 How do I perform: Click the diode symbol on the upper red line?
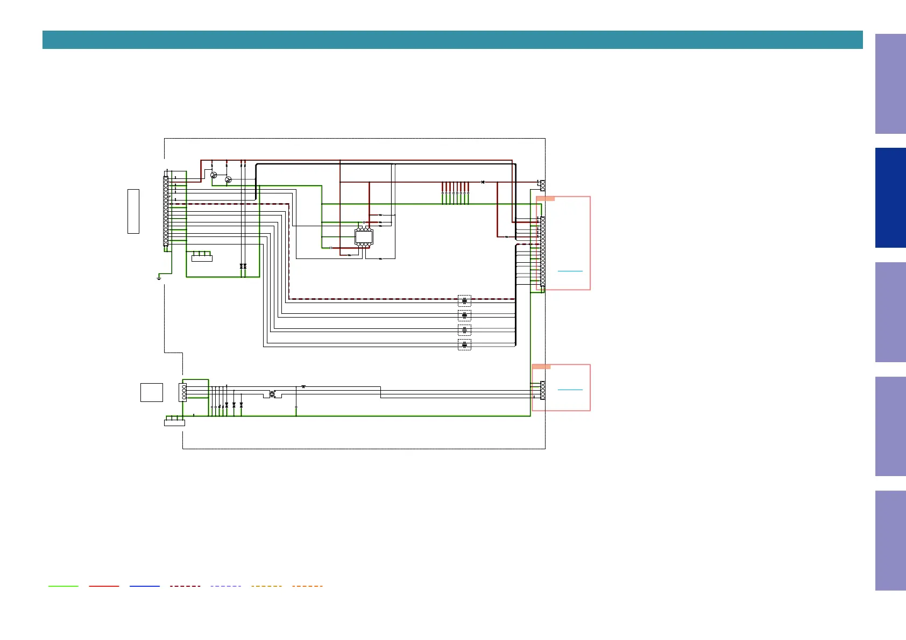pyautogui.click(x=483, y=183)
